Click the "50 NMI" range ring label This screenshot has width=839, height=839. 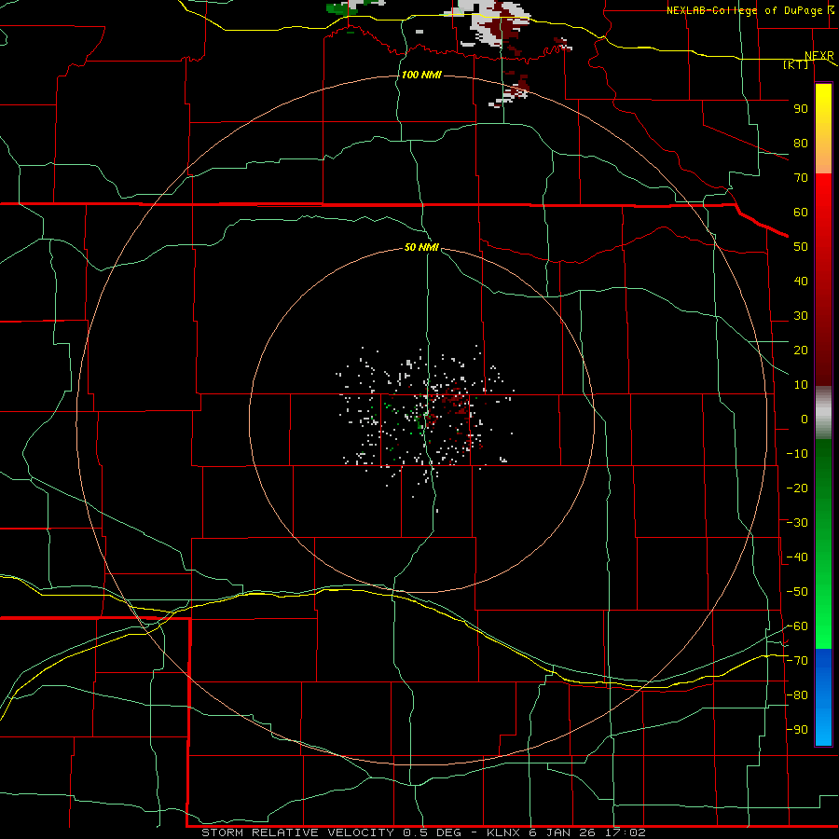(421, 247)
